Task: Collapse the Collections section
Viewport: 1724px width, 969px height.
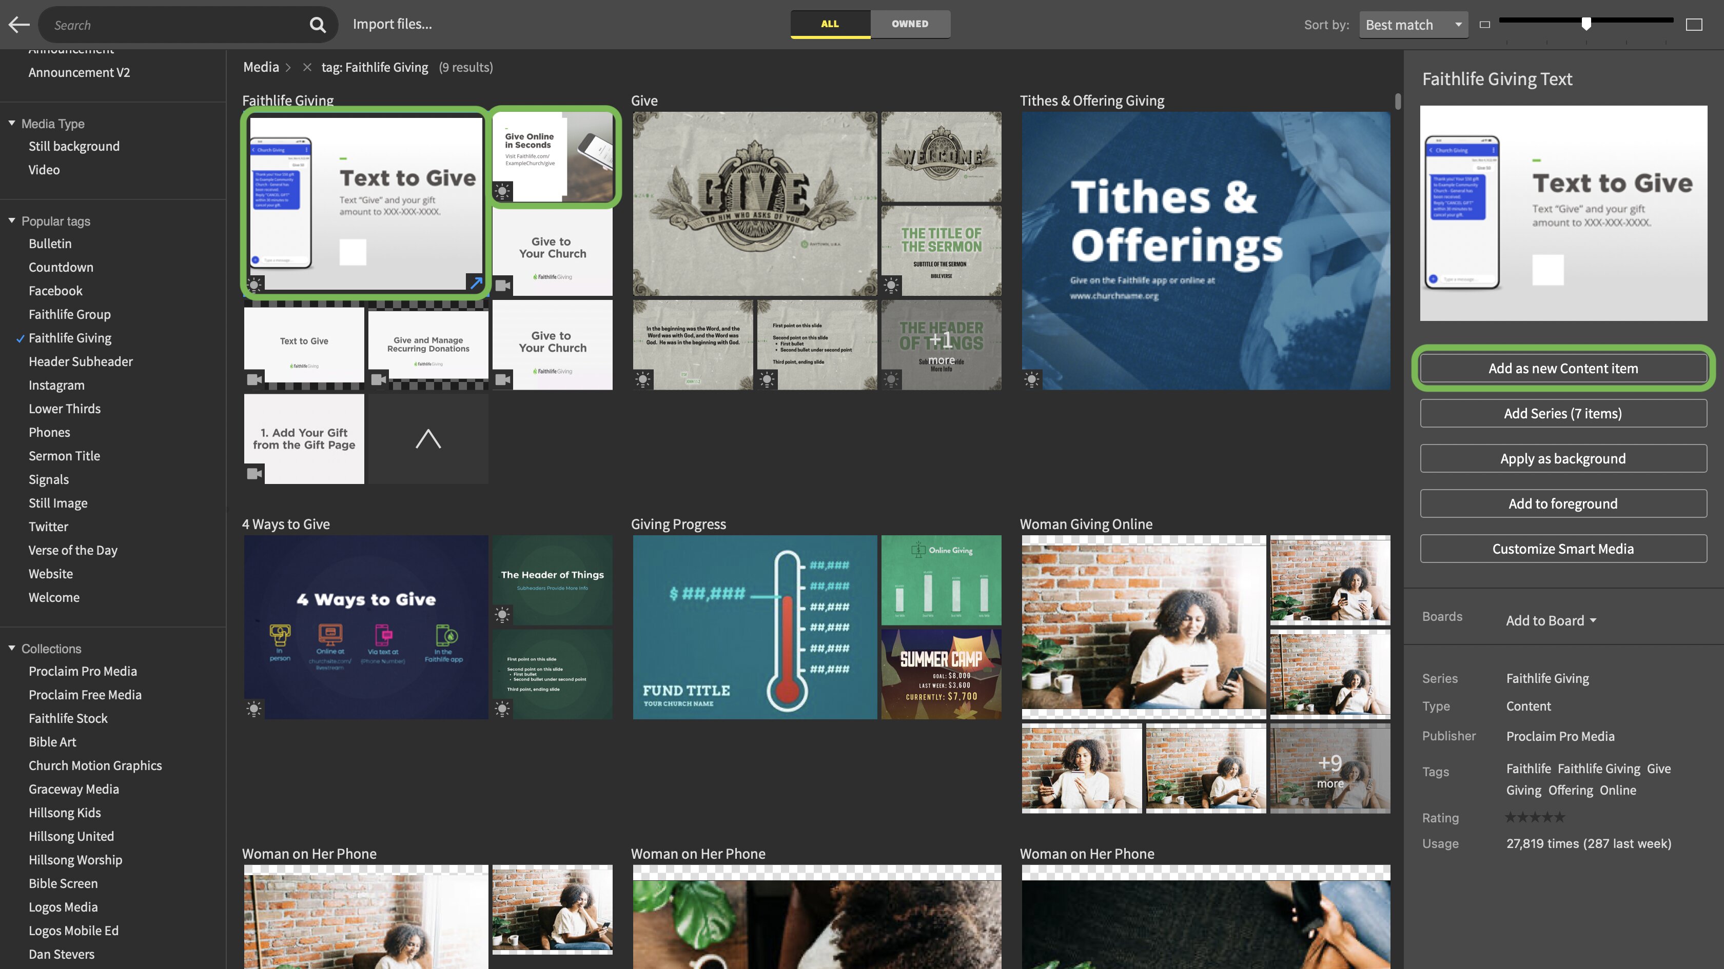Action: click(11, 648)
